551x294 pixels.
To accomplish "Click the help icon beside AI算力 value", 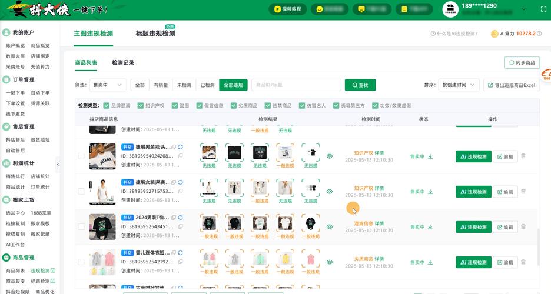I will tap(539, 34).
